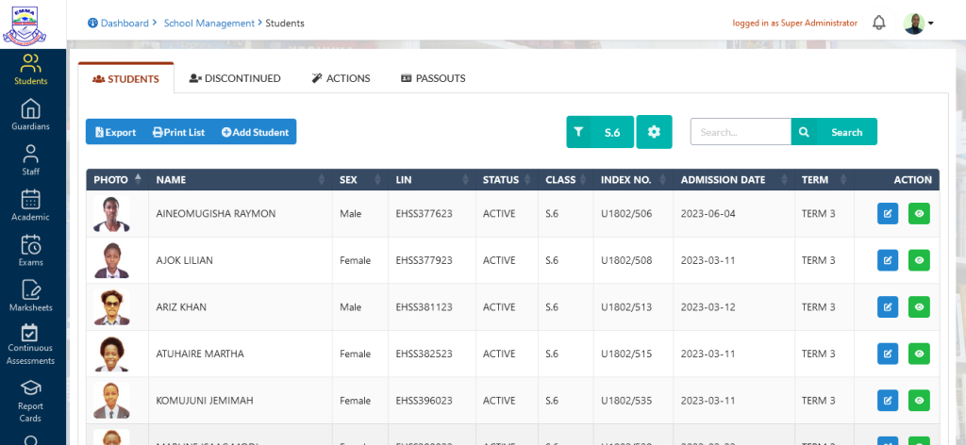
Task: Open Report Cards from sidebar
Action: point(31,400)
